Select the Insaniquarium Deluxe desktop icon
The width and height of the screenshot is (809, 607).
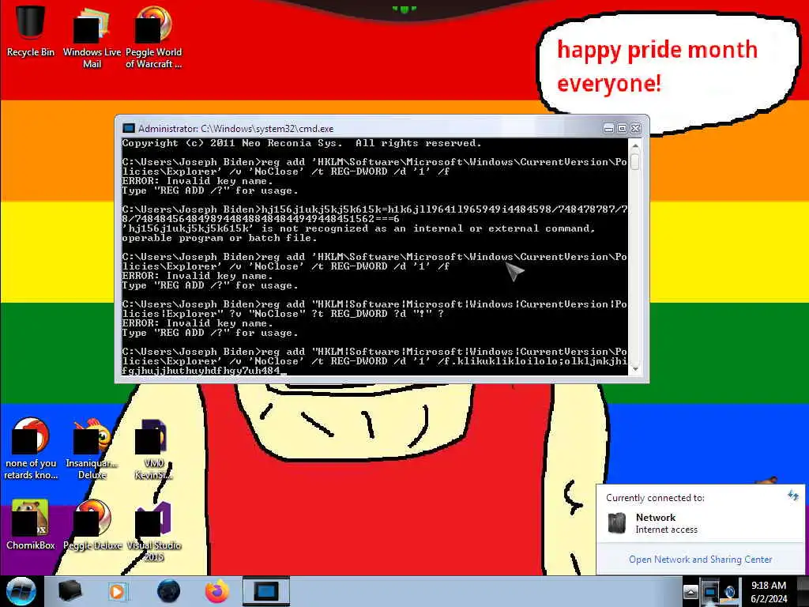point(92,448)
